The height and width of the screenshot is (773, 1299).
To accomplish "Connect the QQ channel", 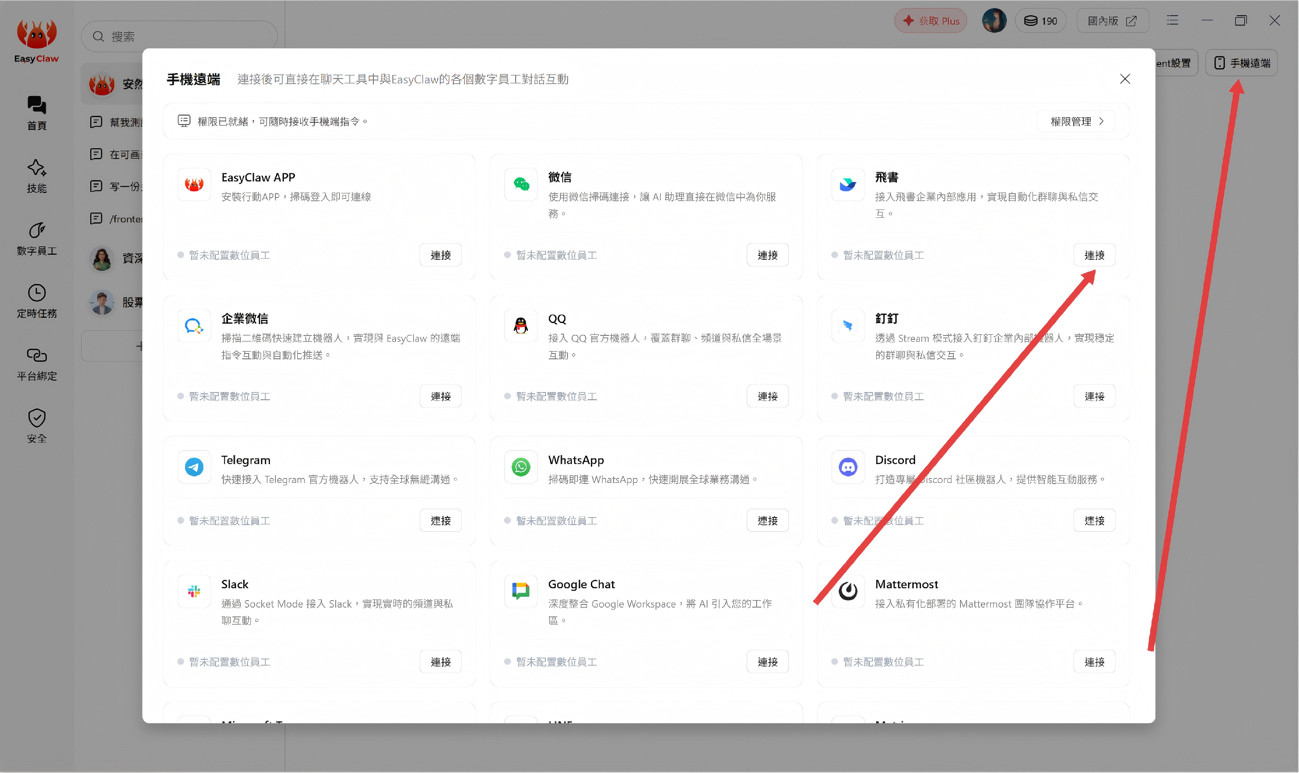I will [x=767, y=396].
